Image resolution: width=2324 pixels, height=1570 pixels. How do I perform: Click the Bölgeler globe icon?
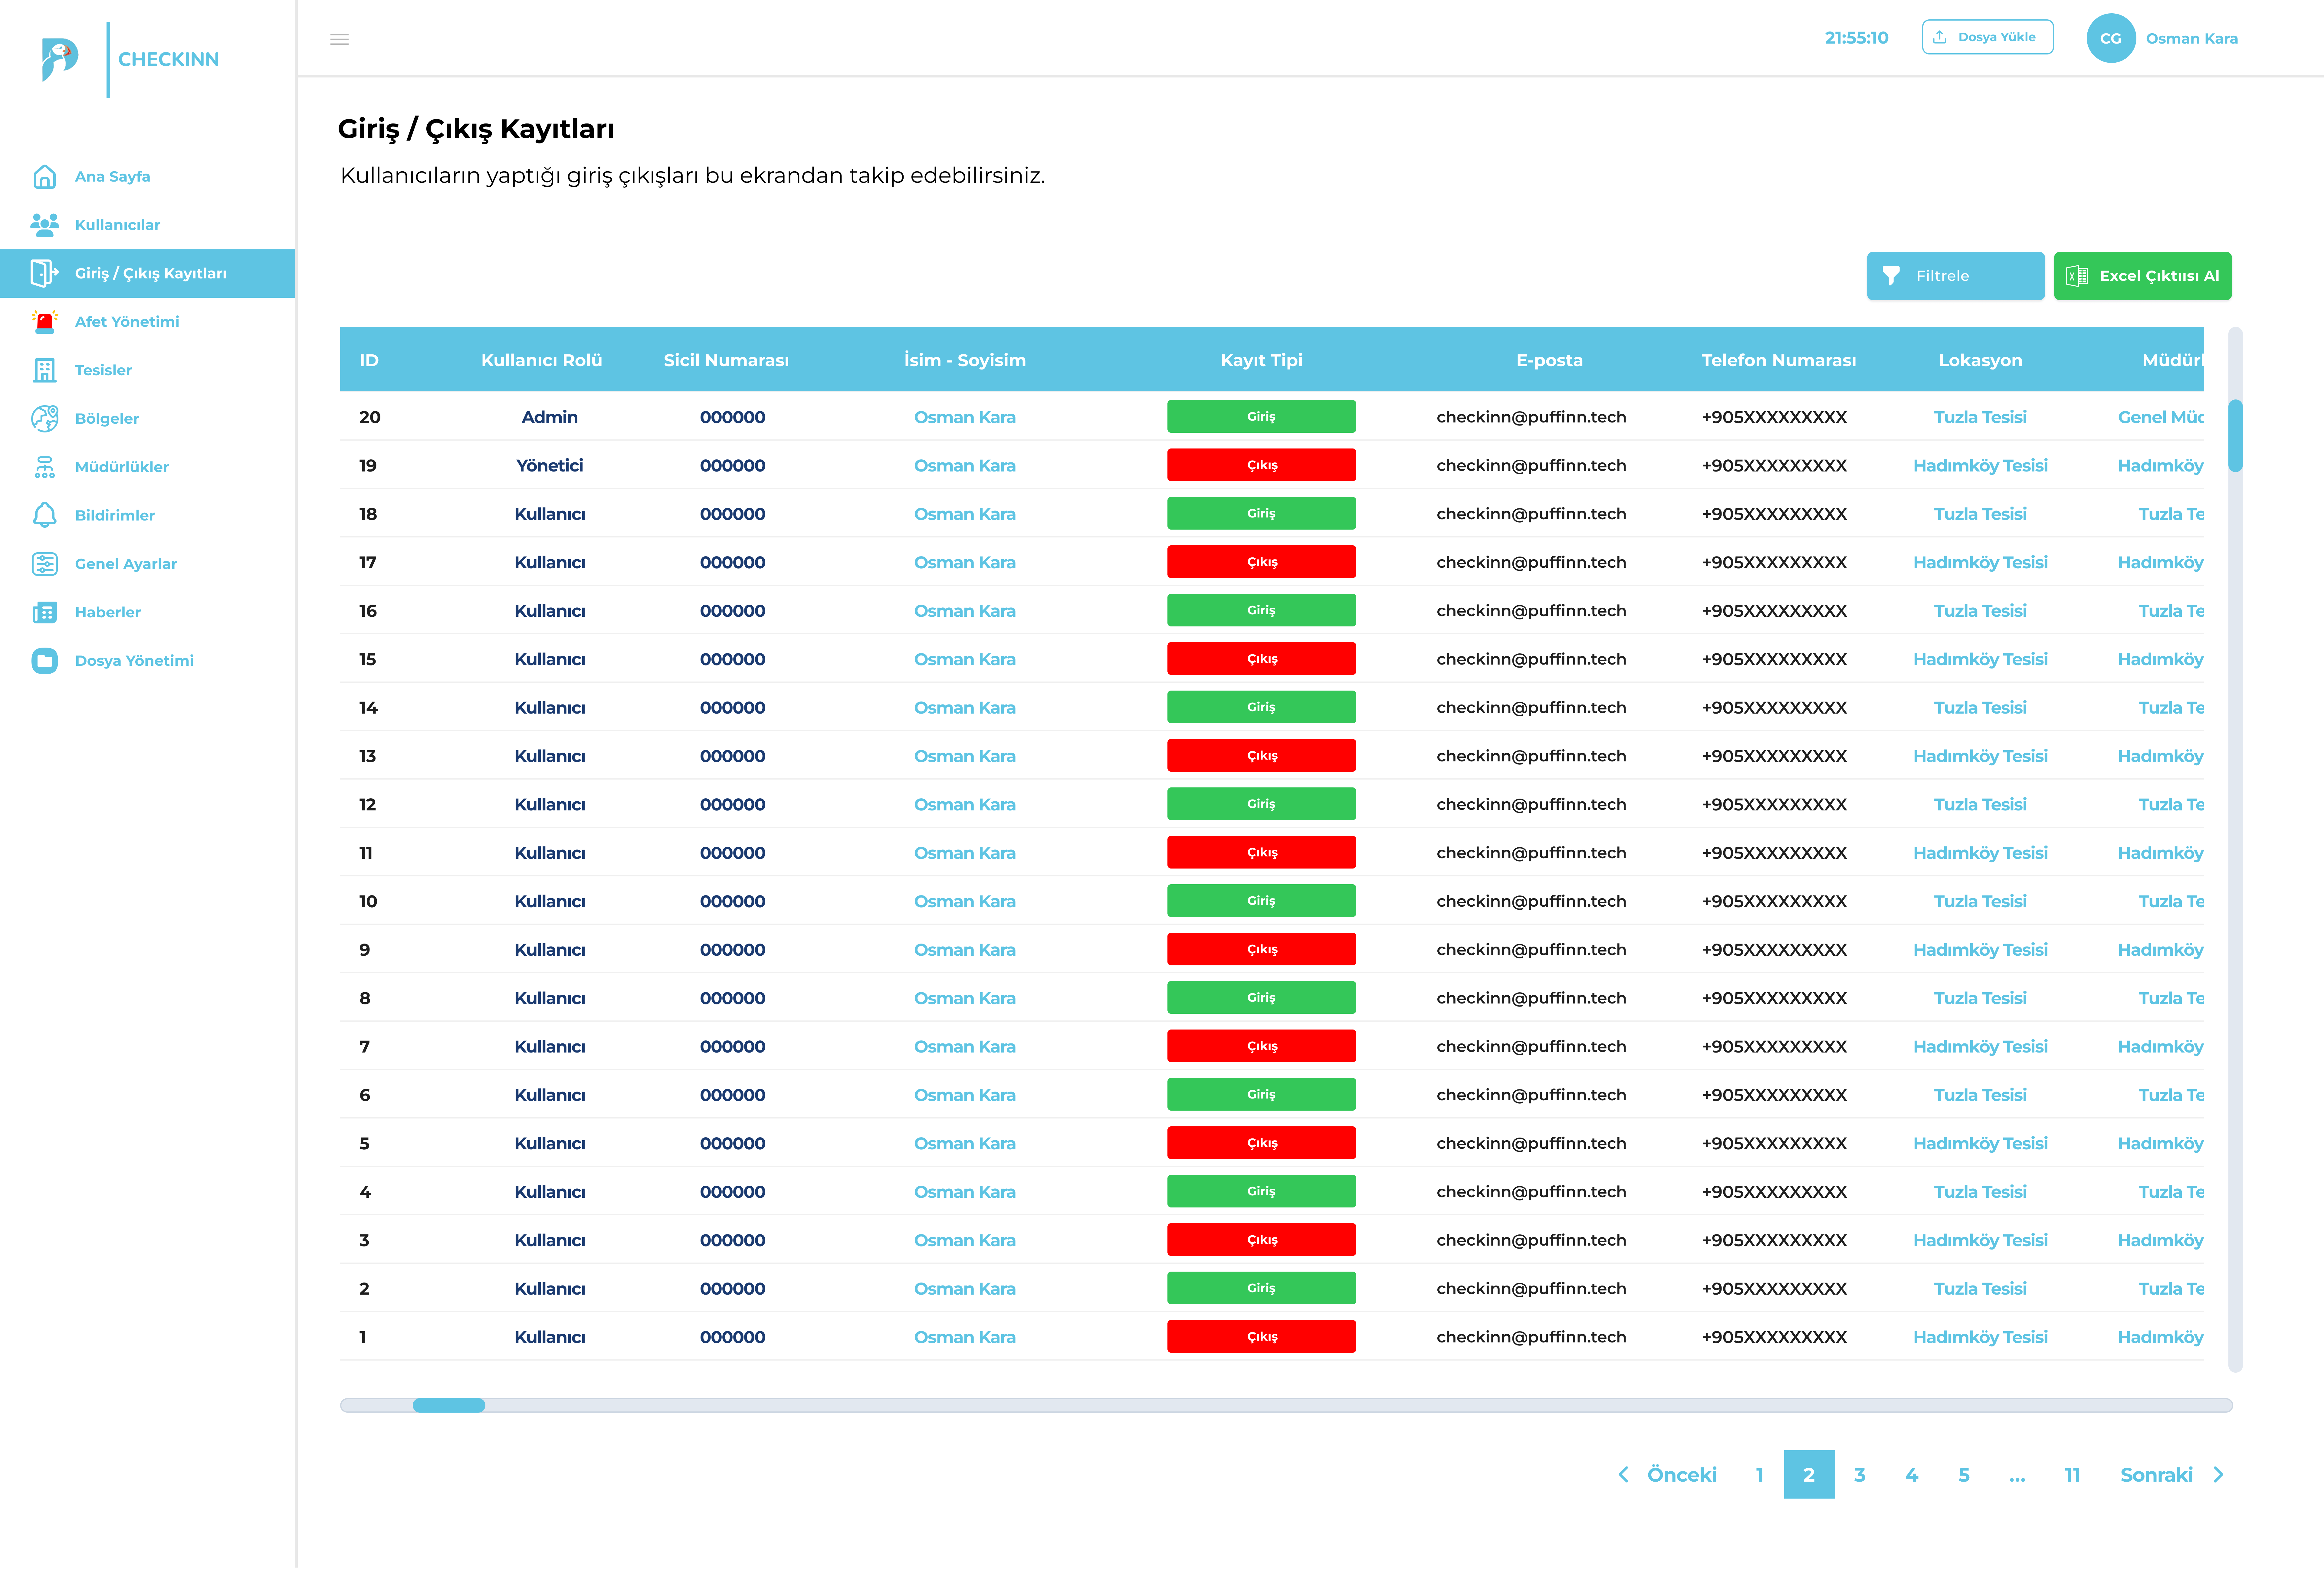coord(45,418)
